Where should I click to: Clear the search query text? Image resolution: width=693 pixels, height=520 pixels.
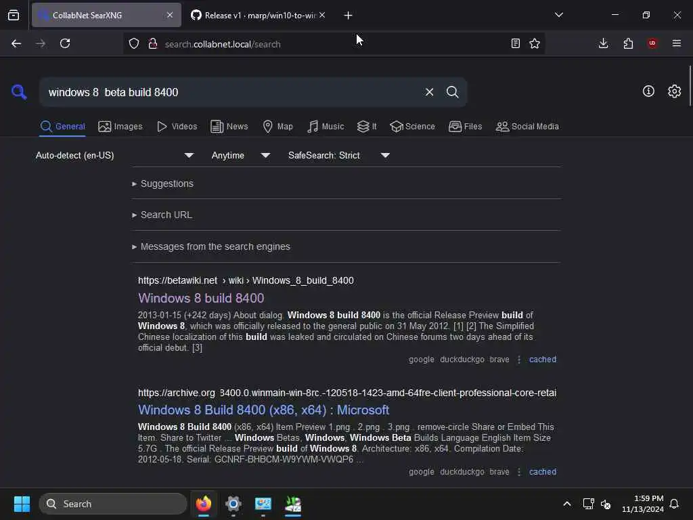[x=429, y=92]
